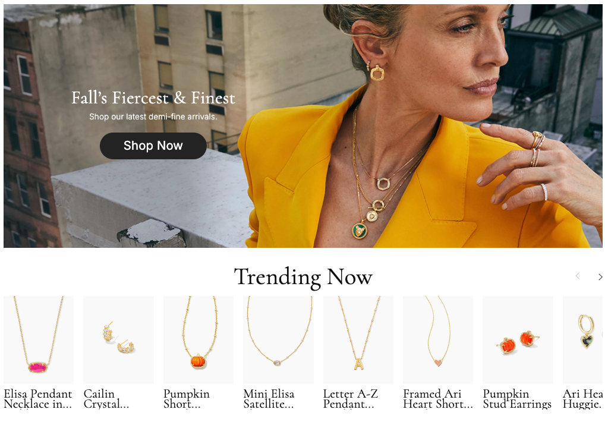Click the Cailin Crystal title link
605x422 pixels.
click(x=106, y=399)
